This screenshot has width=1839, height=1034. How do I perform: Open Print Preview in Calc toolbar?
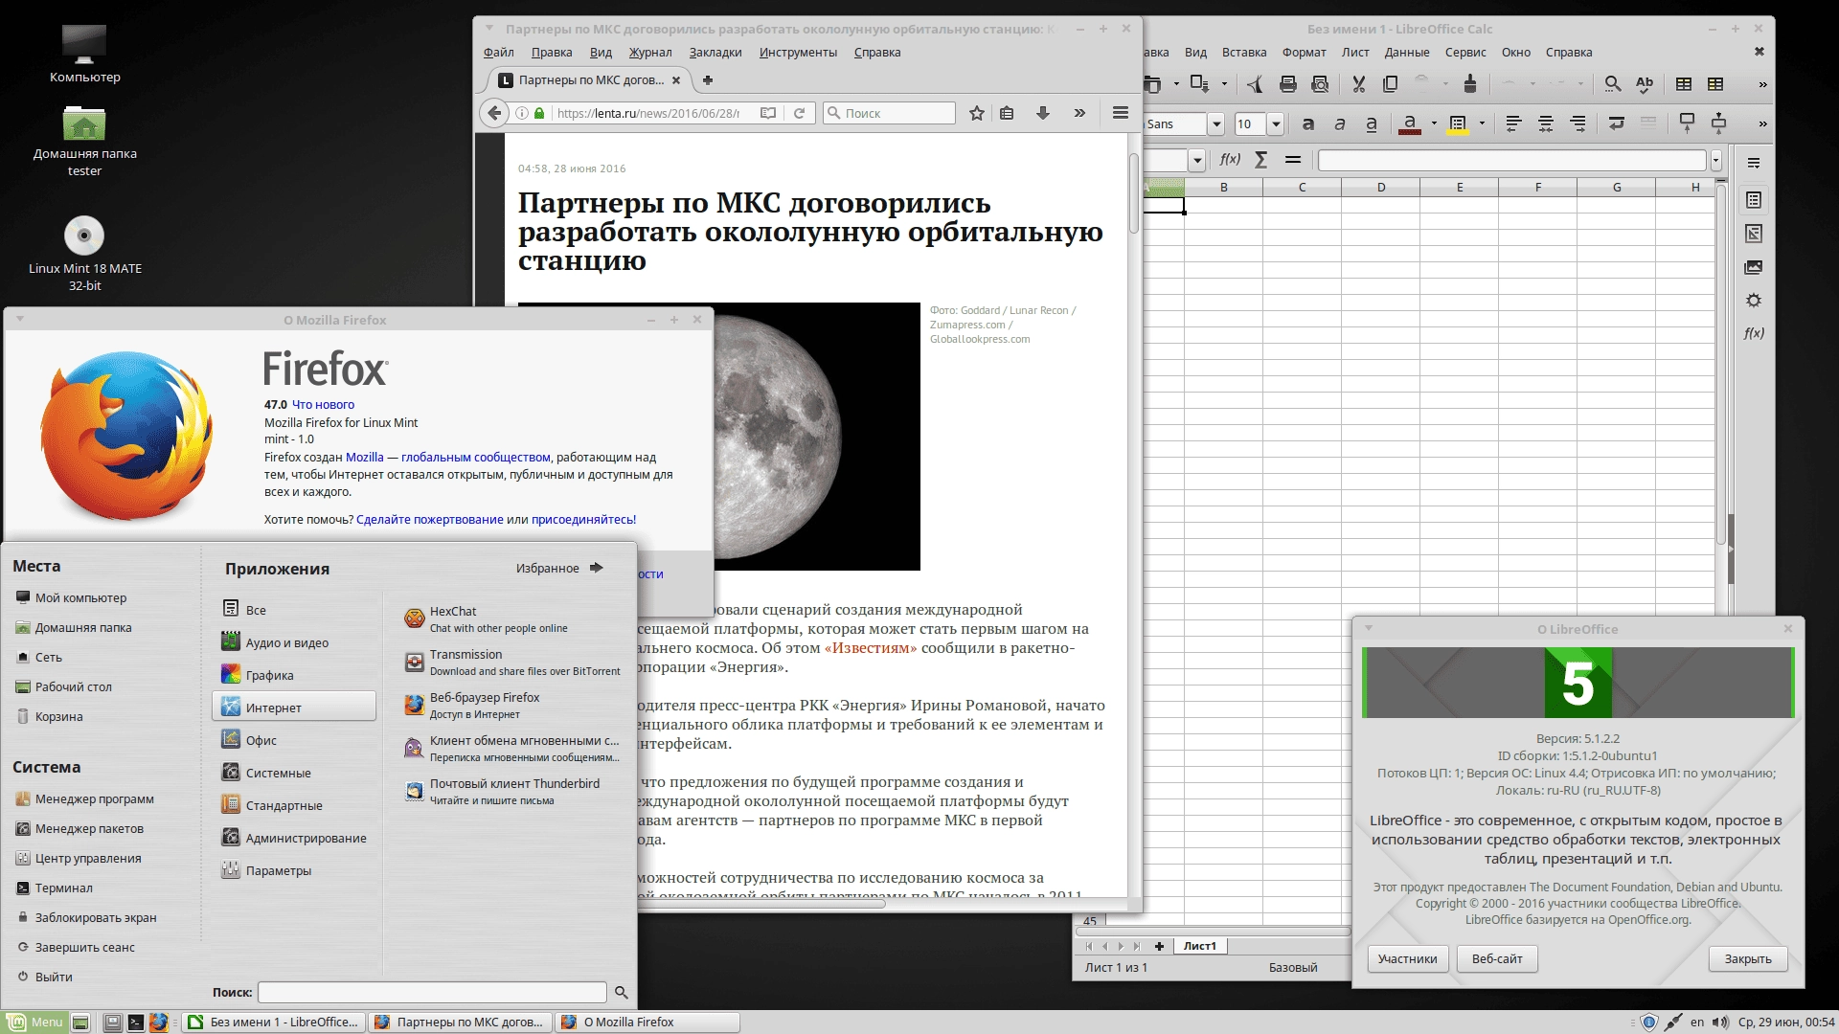pyautogui.click(x=1320, y=84)
